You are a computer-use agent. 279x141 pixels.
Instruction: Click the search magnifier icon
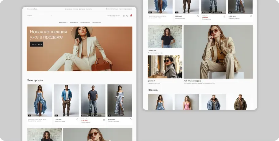tap(52, 16)
